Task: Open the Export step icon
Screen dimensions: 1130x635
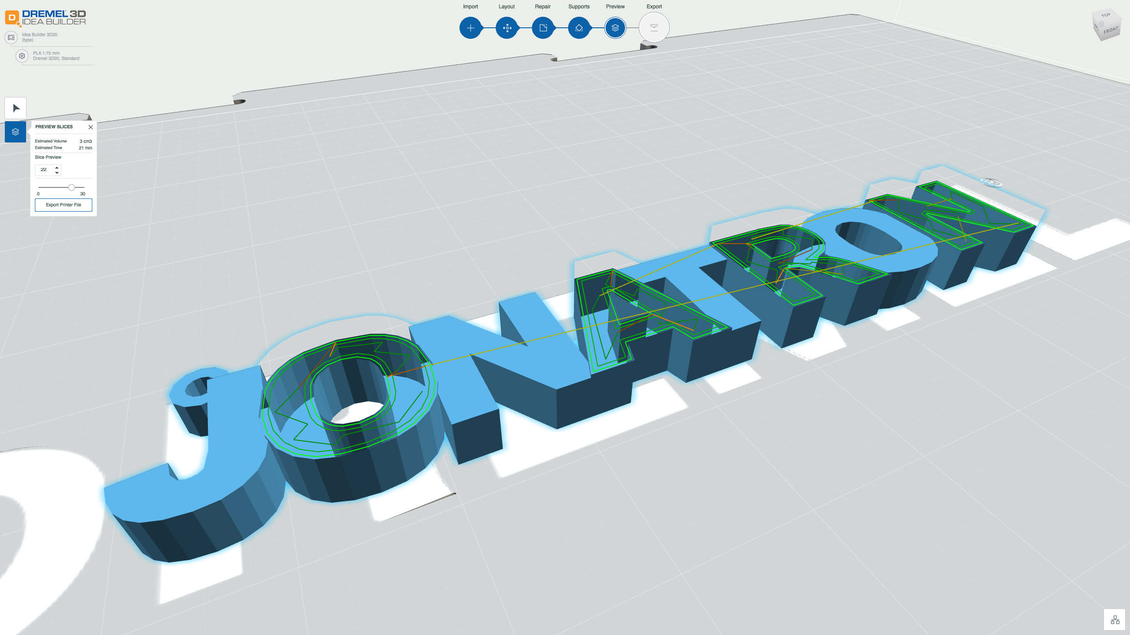Action: tap(654, 28)
